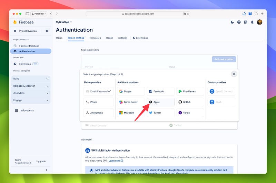The image size is (276, 183).
Task: Open All products grid
Action: coord(24,110)
